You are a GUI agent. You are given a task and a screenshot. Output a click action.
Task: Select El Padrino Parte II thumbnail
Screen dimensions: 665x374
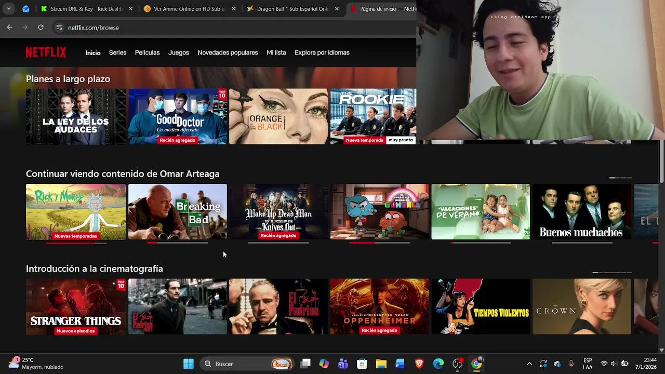pos(178,306)
